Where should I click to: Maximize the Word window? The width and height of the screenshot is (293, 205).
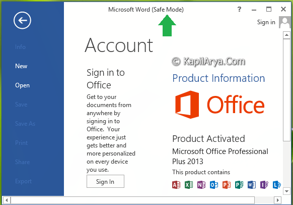tap(269, 9)
